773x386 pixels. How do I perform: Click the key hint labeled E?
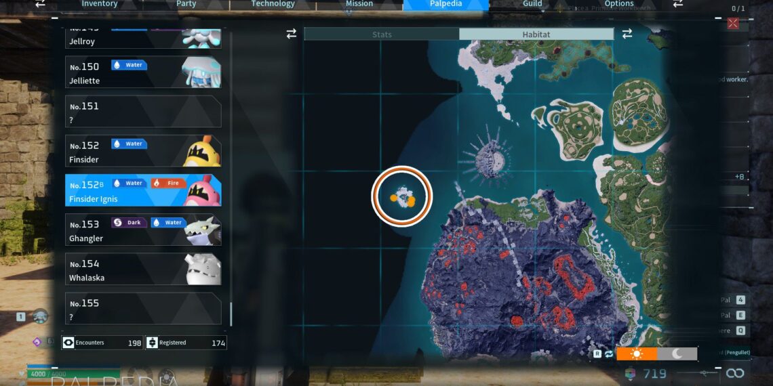click(x=740, y=315)
